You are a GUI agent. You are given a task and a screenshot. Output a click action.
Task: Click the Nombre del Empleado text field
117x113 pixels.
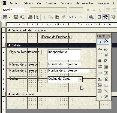pos(69,70)
